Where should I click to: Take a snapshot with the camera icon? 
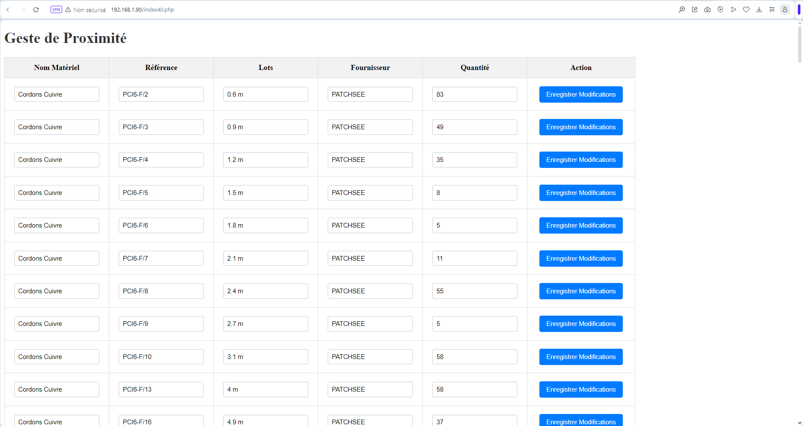coord(708,9)
